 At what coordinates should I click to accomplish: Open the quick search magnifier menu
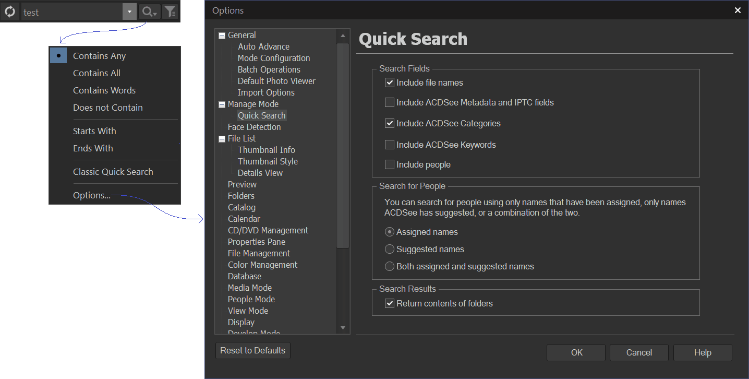[x=149, y=12]
